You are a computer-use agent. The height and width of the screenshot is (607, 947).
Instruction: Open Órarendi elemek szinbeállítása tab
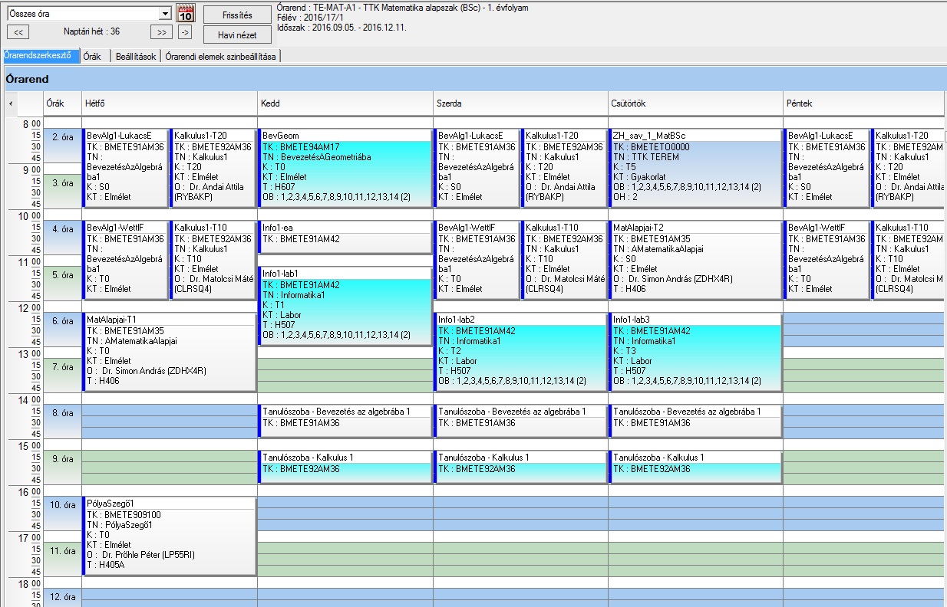click(x=221, y=56)
